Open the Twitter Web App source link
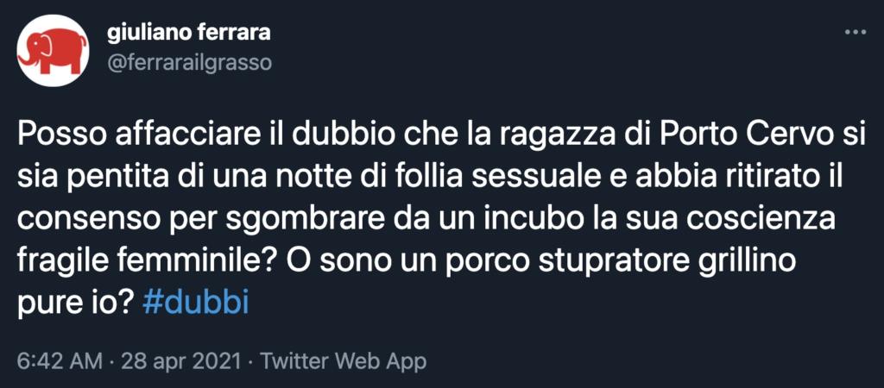Image resolution: width=884 pixels, height=388 pixels. click(x=343, y=361)
